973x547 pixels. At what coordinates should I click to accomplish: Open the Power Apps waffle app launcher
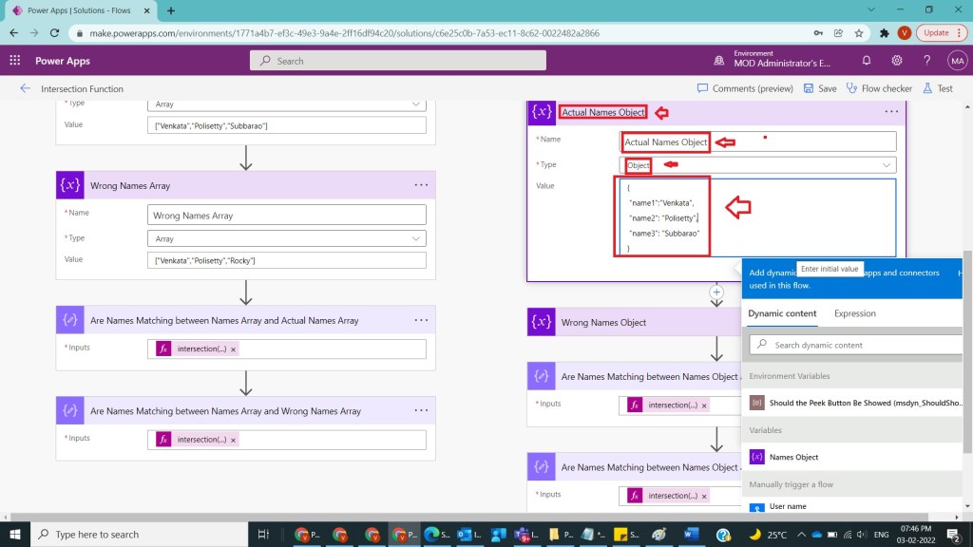(15, 61)
